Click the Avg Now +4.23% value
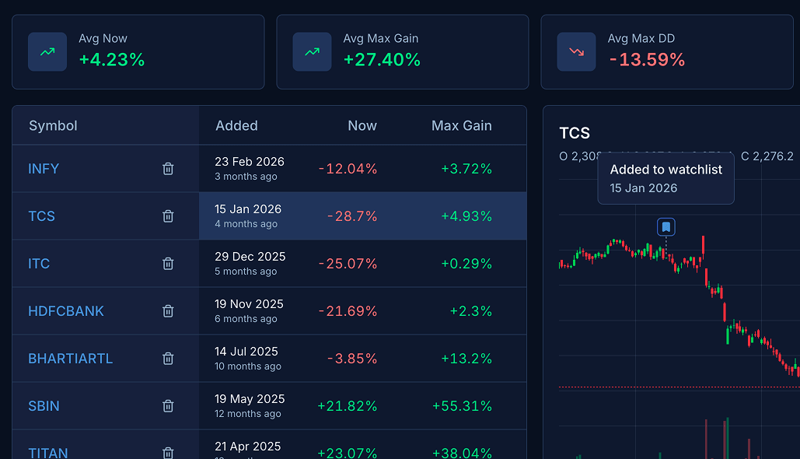Viewport: 800px width, 459px height. (112, 60)
